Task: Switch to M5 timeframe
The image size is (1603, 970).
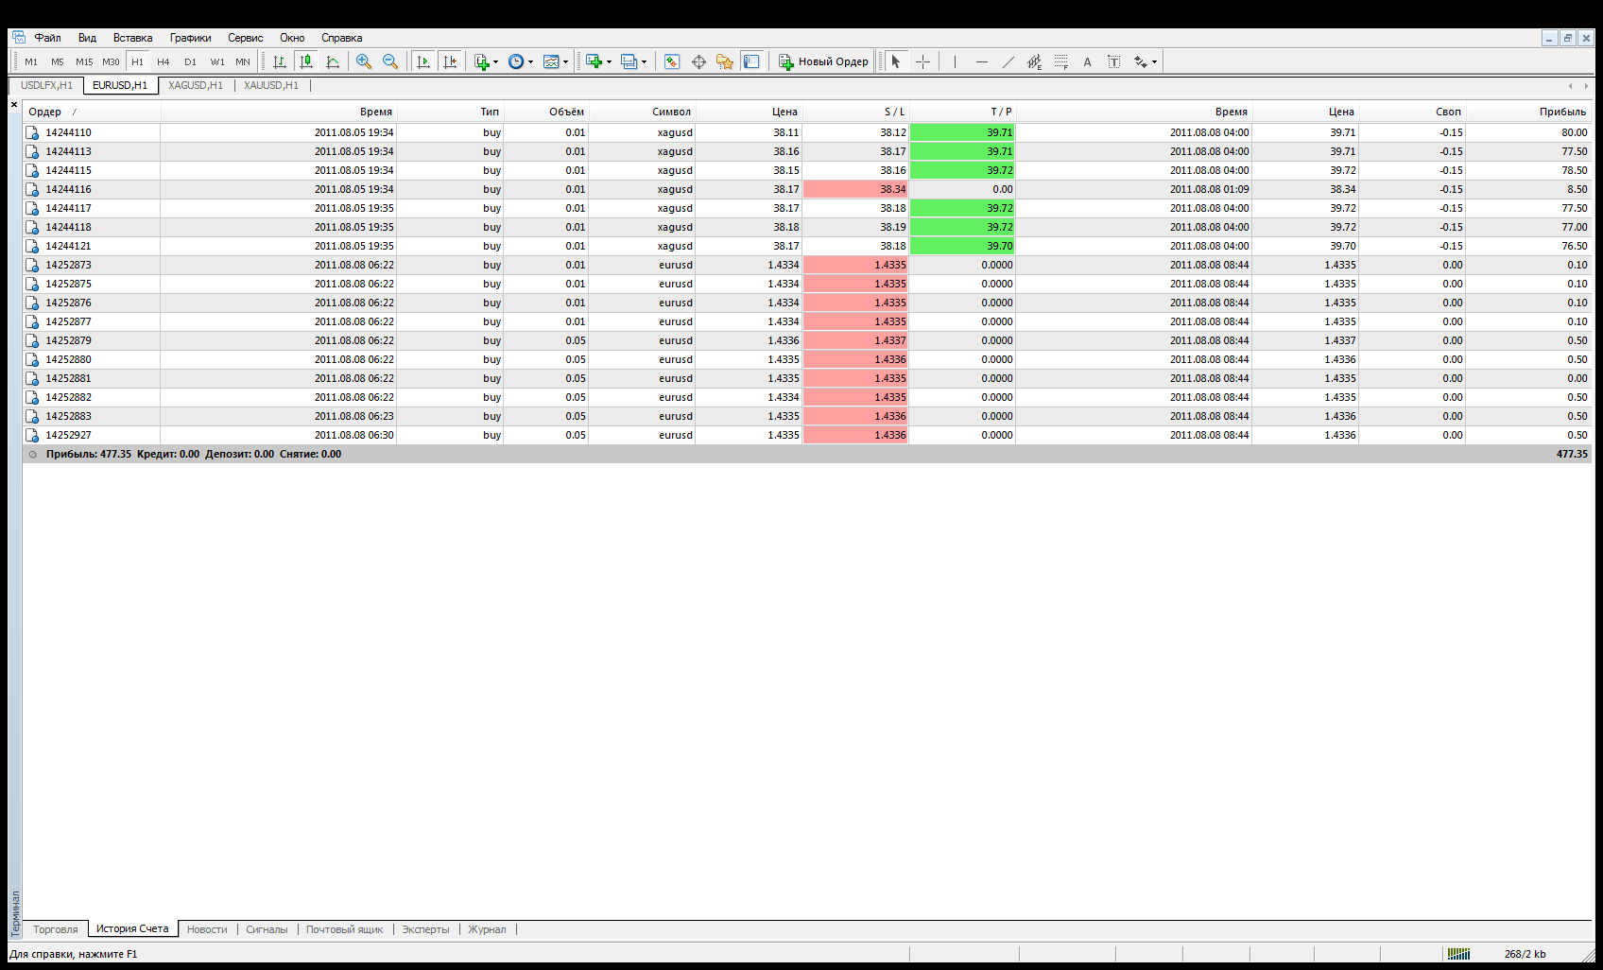Action: pyautogui.click(x=58, y=61)
